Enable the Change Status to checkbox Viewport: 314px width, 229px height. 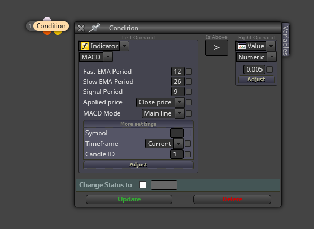[x=143, y=185]
